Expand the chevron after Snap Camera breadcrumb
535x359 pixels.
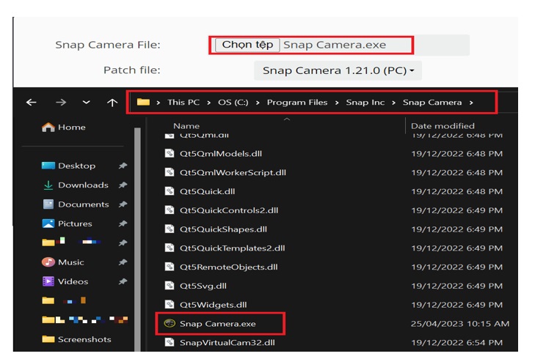(471, 103)
